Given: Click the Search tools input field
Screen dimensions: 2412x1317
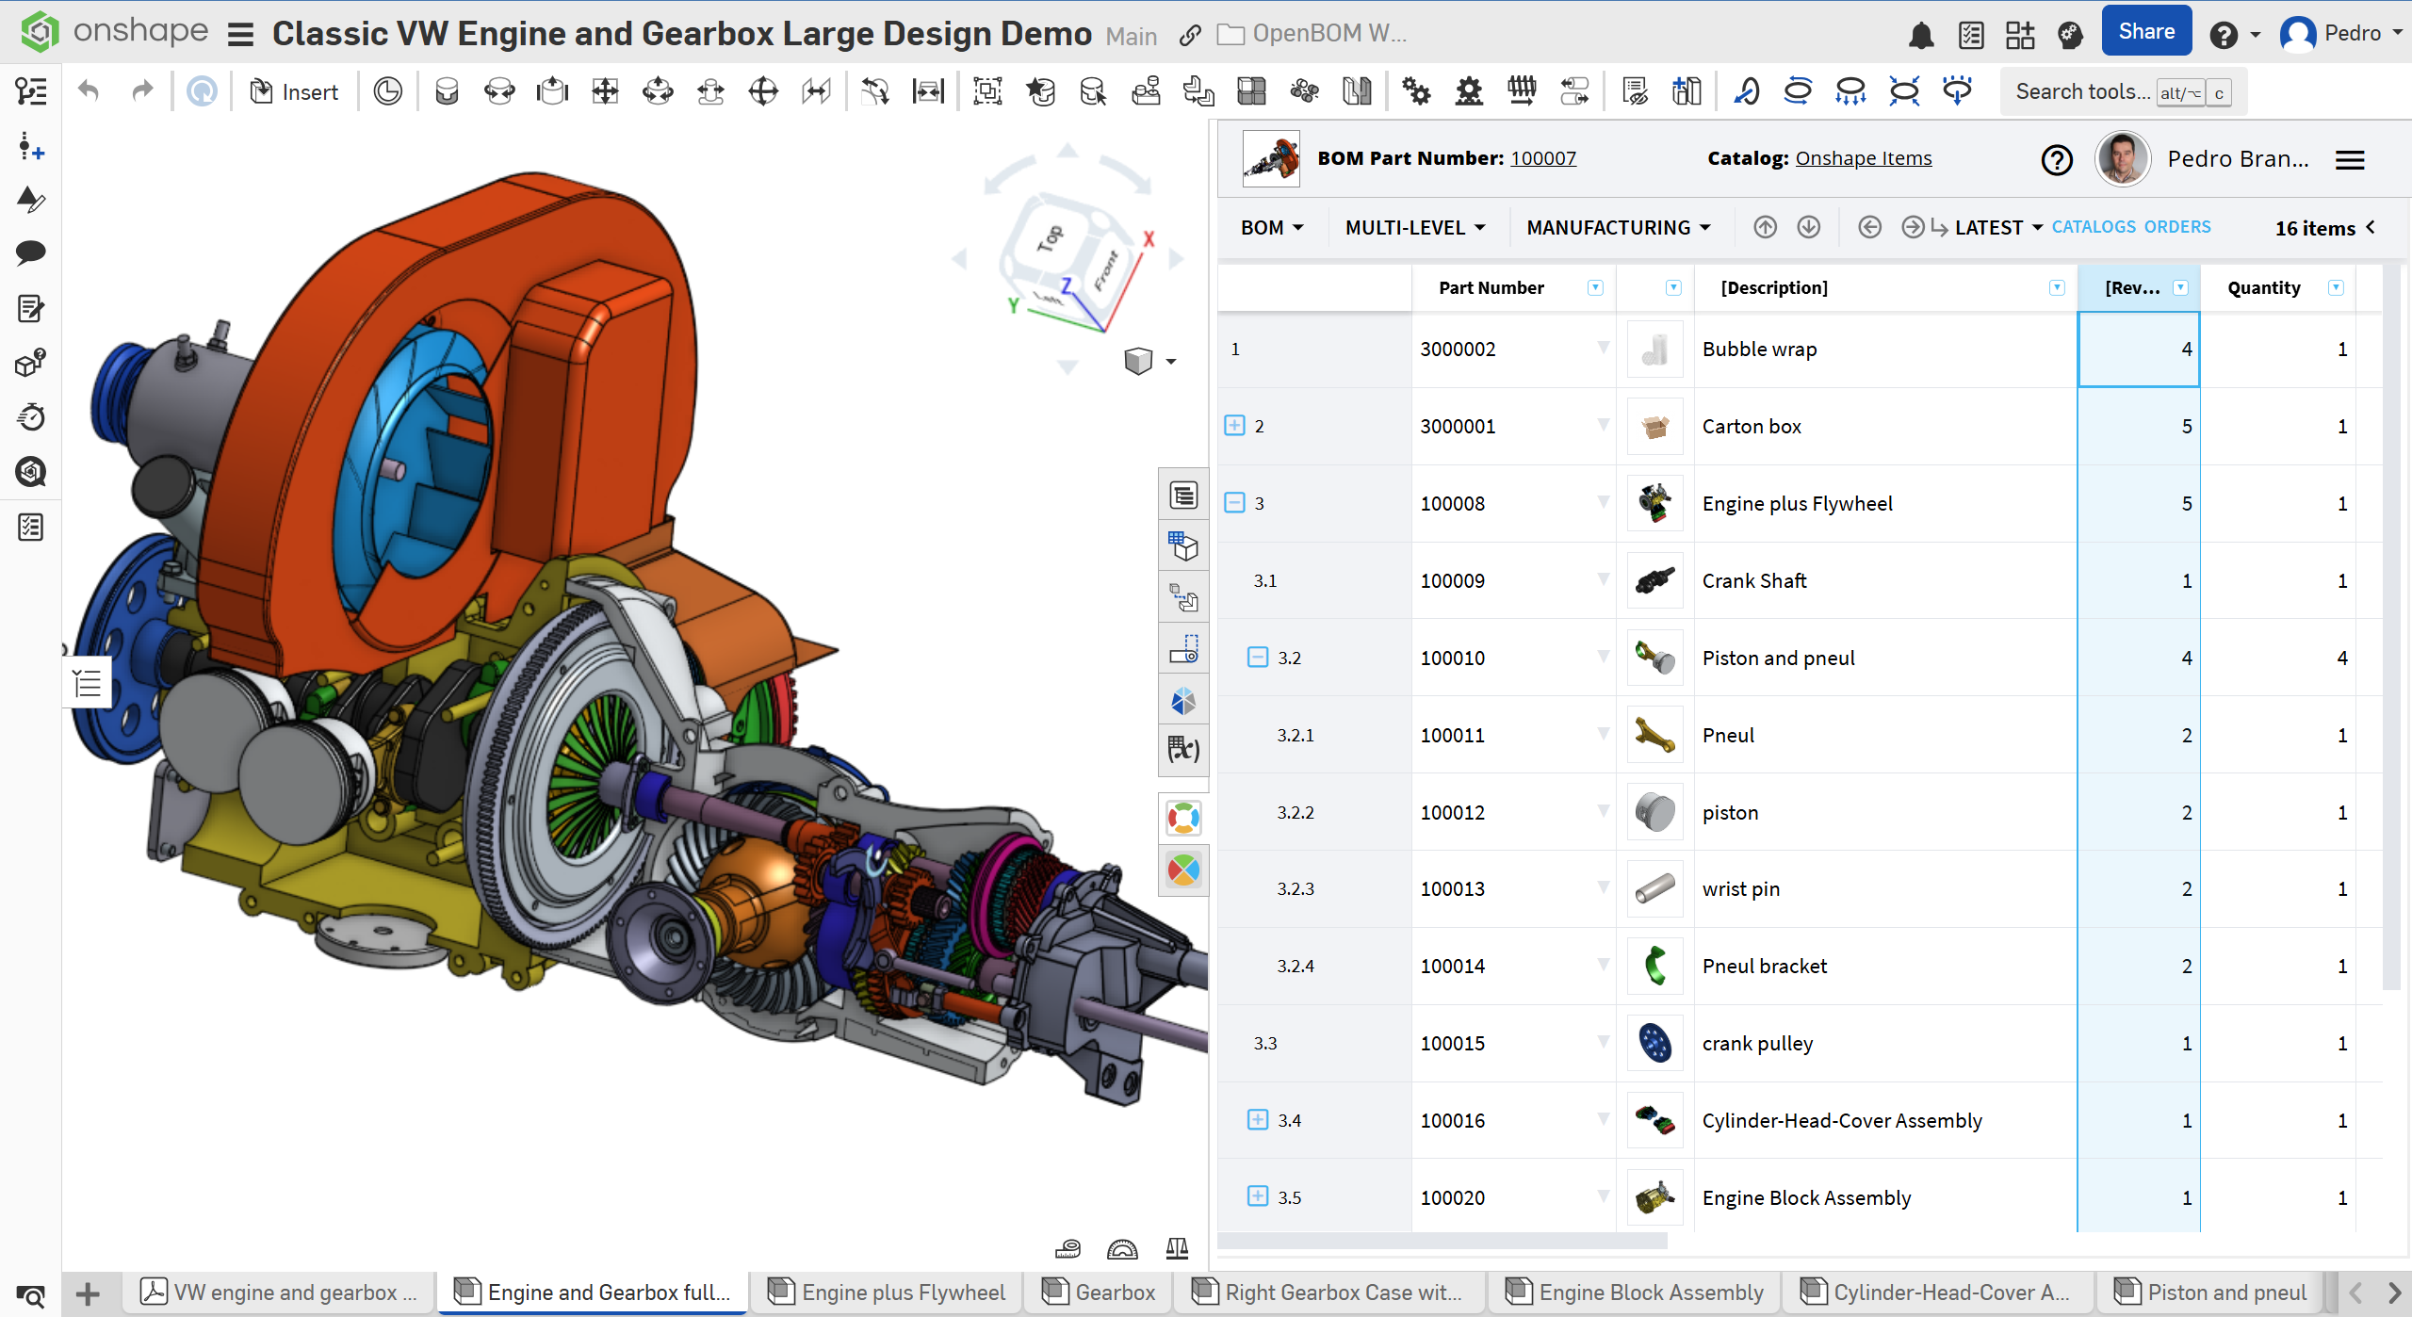Looking at the screenshot, I should click(2082, 91).
